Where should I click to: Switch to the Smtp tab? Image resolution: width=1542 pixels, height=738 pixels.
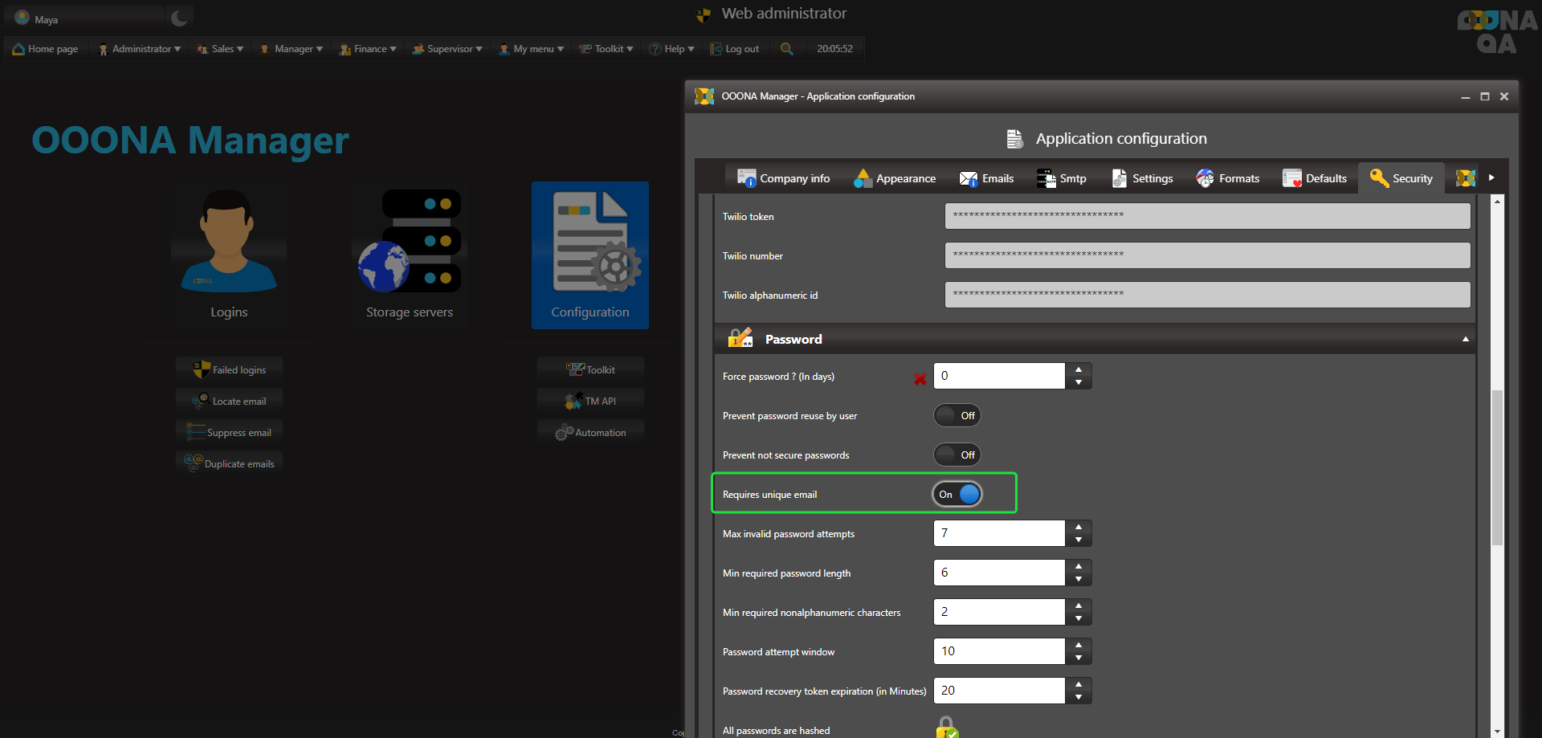point(1061,178)
